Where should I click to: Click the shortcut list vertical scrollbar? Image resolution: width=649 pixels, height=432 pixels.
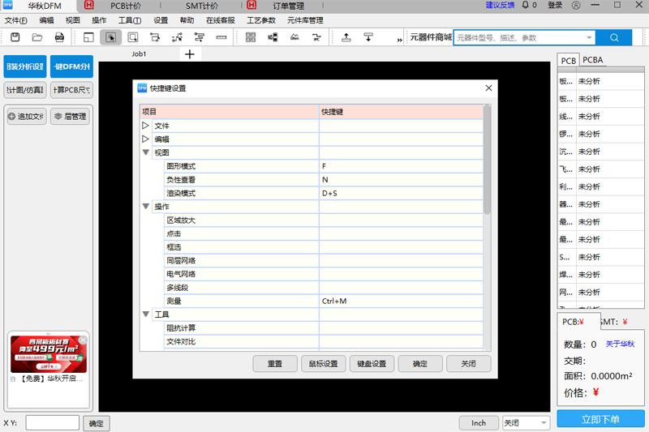(487, 162)
